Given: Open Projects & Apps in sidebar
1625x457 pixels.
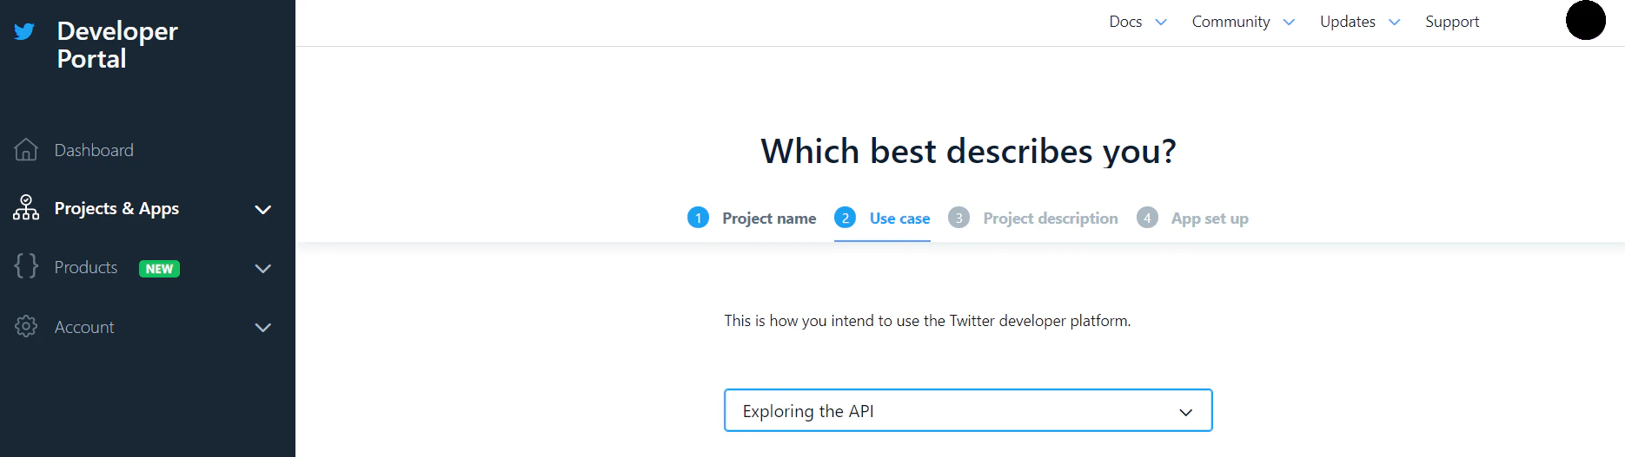Looking at the screenshot, I should 116,208.
